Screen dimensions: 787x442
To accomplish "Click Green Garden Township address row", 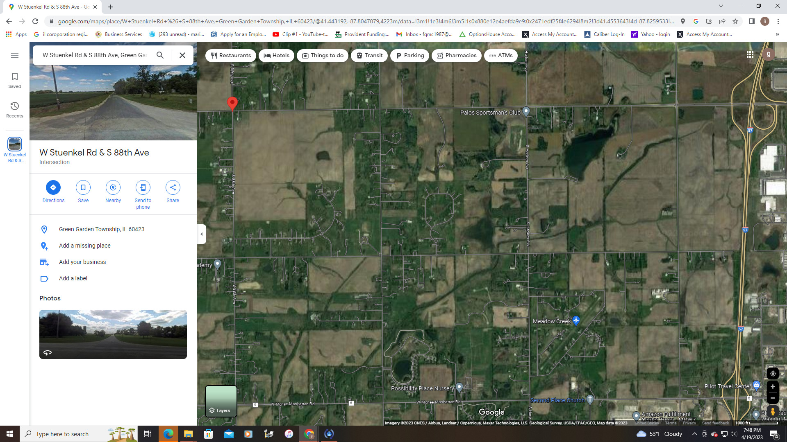I will click(x=113, y=229).
